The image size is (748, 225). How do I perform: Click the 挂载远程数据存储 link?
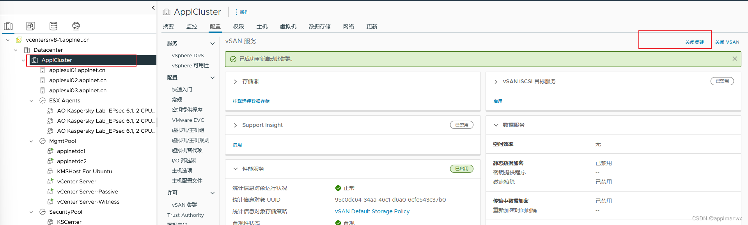pyautogui.click(x=251, y=101)
